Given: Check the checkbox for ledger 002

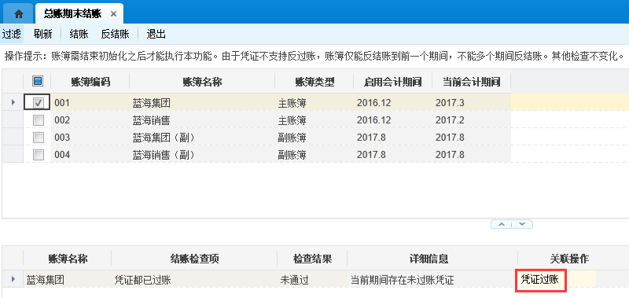Looking at the screenshot, I should tap(38, 120).
